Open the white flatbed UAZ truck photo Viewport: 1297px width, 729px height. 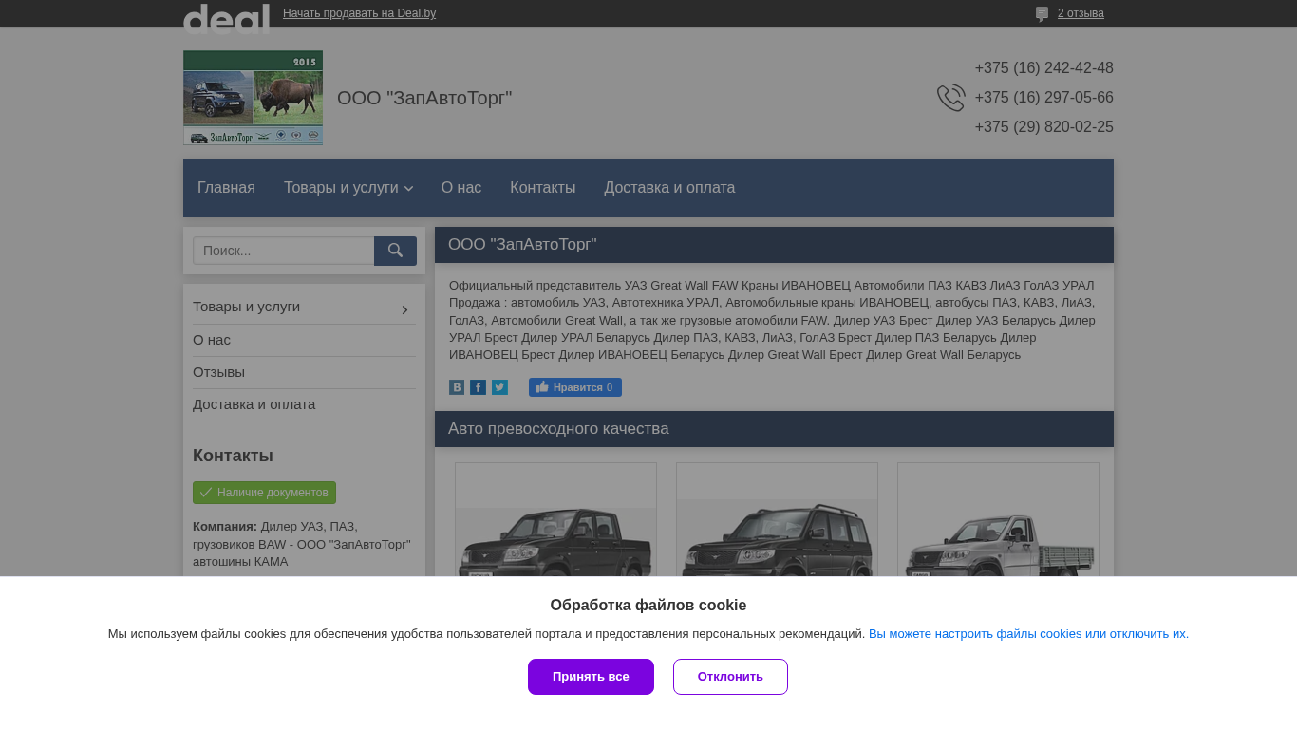tap(998, 519)
